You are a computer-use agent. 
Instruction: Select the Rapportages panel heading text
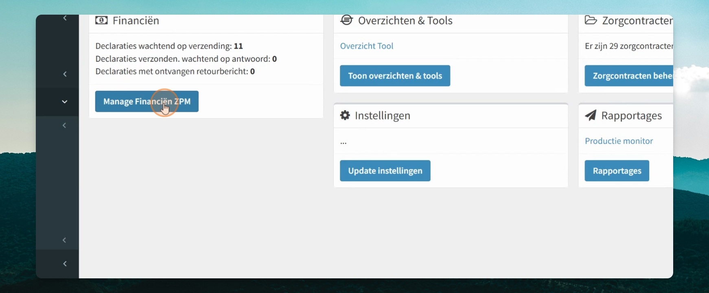pyautogui.click(x=632, y=116)
